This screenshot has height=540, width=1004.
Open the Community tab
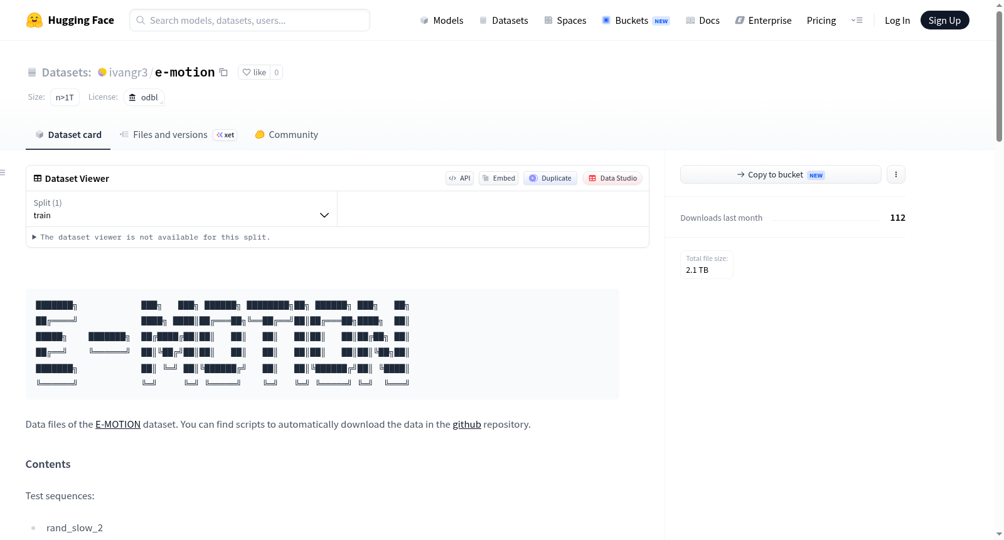286,135
